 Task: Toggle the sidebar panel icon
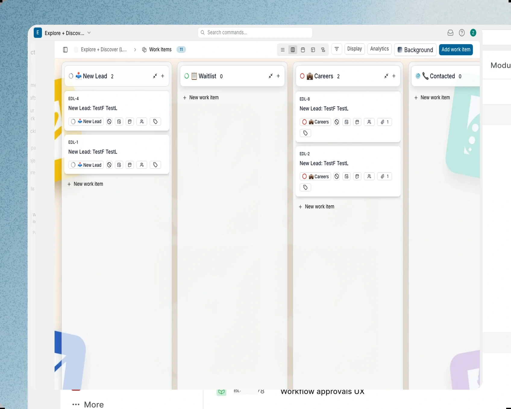(65, 50)
